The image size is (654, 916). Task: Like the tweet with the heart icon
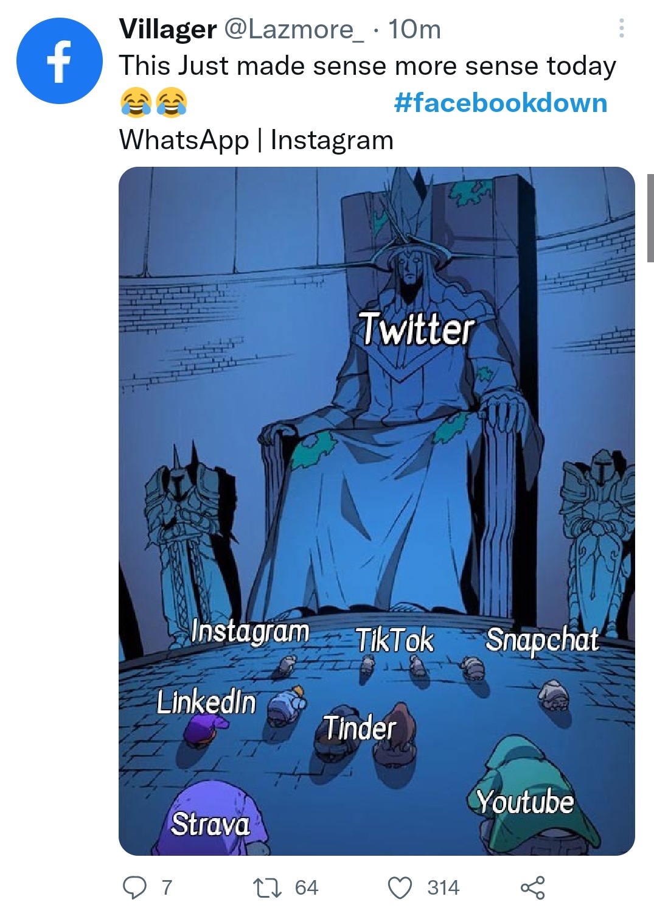coord(400,887)
